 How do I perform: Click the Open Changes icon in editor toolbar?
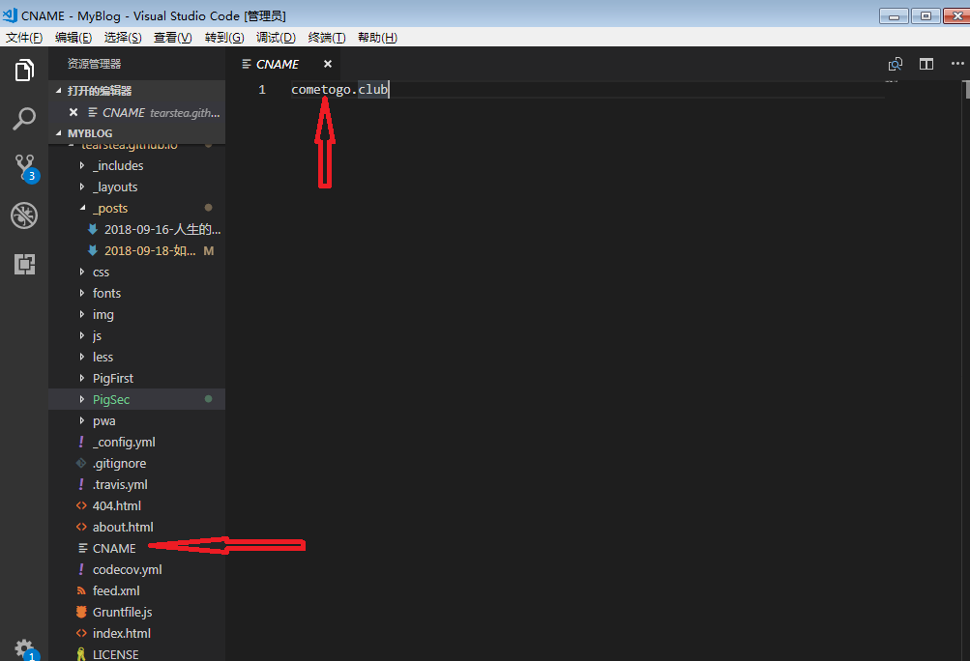pyautogui.click(x=896, y=64)
